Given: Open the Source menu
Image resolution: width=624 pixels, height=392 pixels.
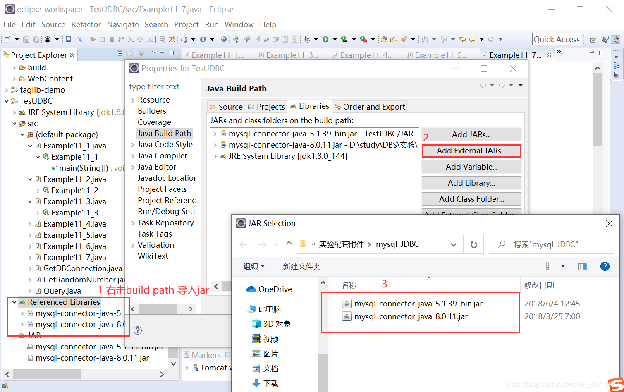Looking at the screenshot, I should click(53, 25).
